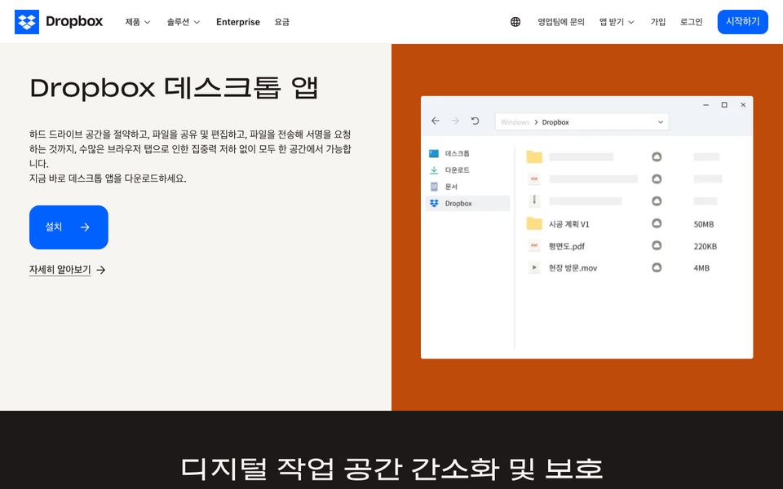Click the 220KB size value
The width and height of the screenshot is (783, 489).
tap(705, 246)
